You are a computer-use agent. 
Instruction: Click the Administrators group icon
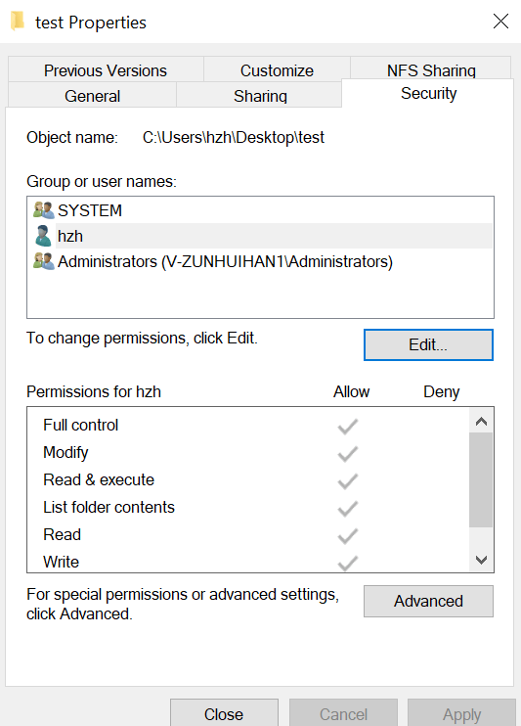[43, 261]
